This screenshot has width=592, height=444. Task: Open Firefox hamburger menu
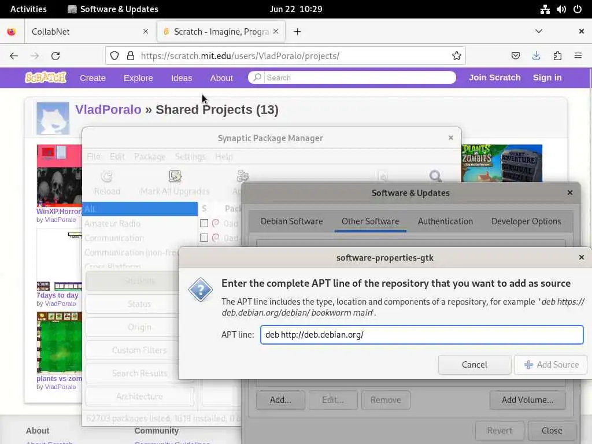(x=578, y=55)
